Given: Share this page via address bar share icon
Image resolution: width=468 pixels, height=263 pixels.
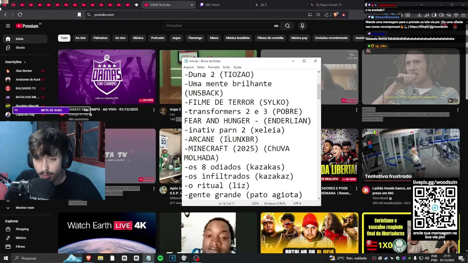Looking at the screenshot, I should 327,15.
